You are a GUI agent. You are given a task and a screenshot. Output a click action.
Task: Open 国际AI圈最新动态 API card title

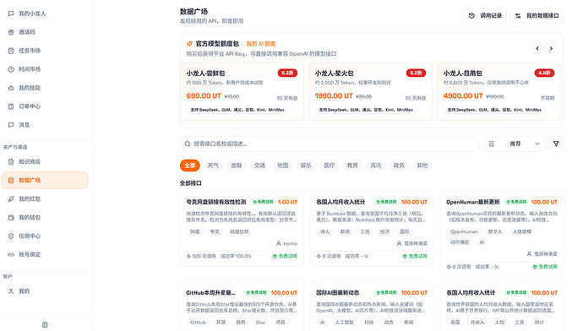coord(338,293)
